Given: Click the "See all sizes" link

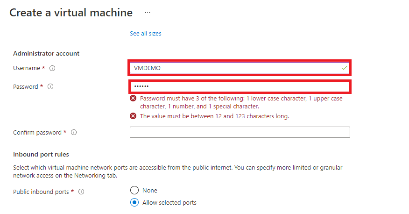Looking at the screenshot, I should click(x=146, y=34).
